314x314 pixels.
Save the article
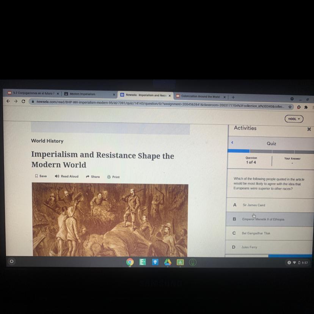pyautogui.click(x=41, y=176)
